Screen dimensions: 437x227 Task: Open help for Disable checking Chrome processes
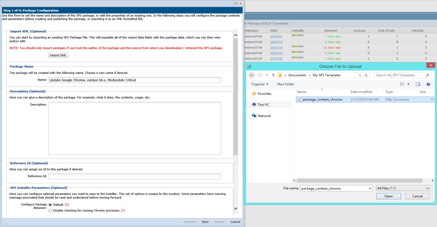(123, 211)
